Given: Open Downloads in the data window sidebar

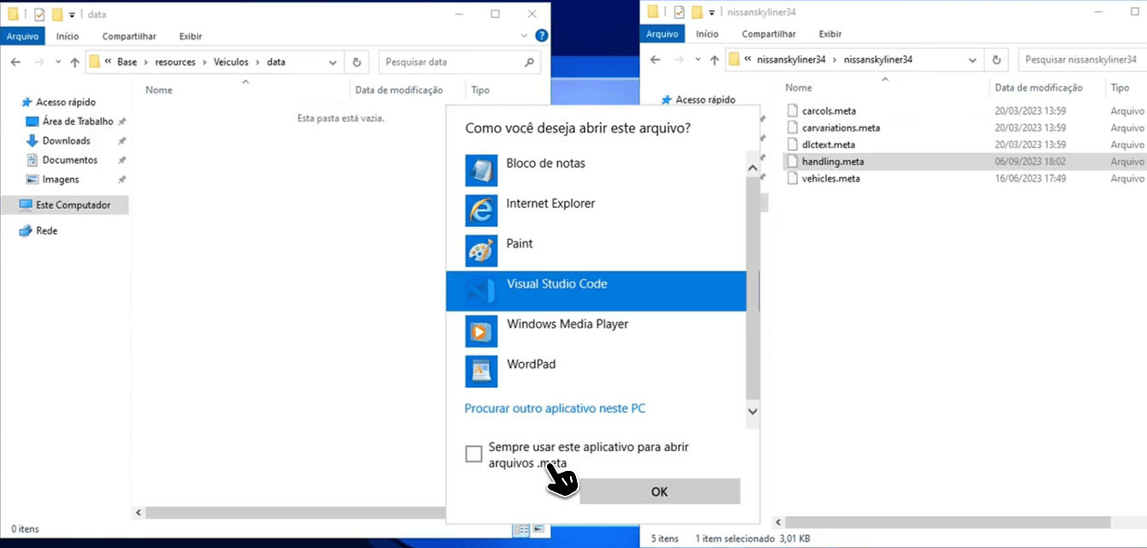Looking at the screenshot, I should click(x=66, y=140).
